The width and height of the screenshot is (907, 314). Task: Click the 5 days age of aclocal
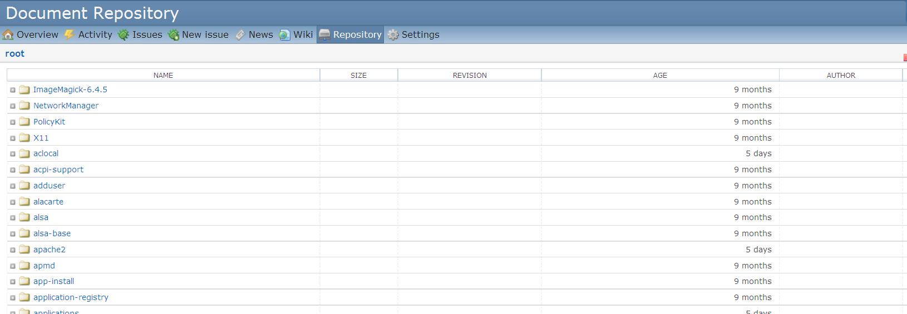(758, 153)
